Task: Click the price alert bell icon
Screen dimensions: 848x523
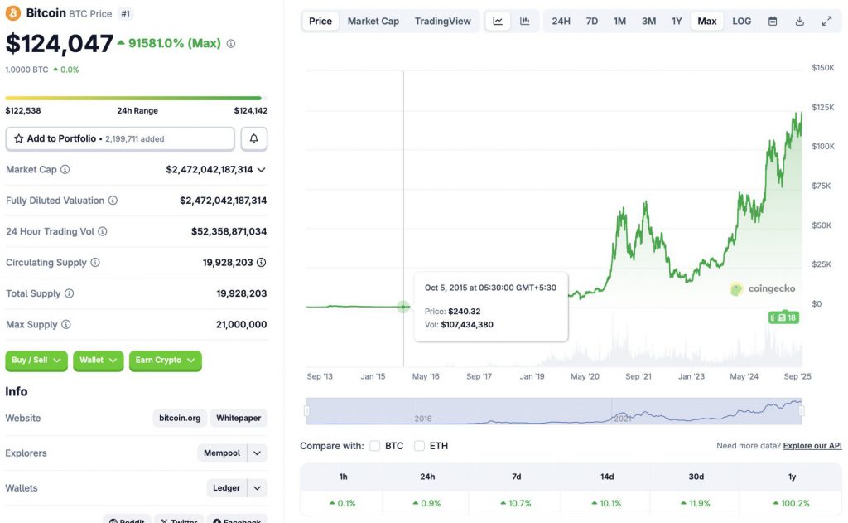Action: coord(254,138)
